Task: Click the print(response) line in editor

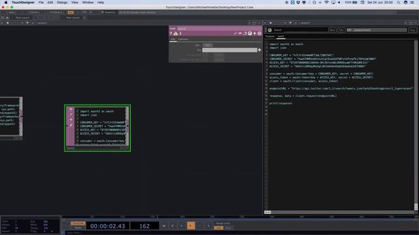Action: click(281, 103)
